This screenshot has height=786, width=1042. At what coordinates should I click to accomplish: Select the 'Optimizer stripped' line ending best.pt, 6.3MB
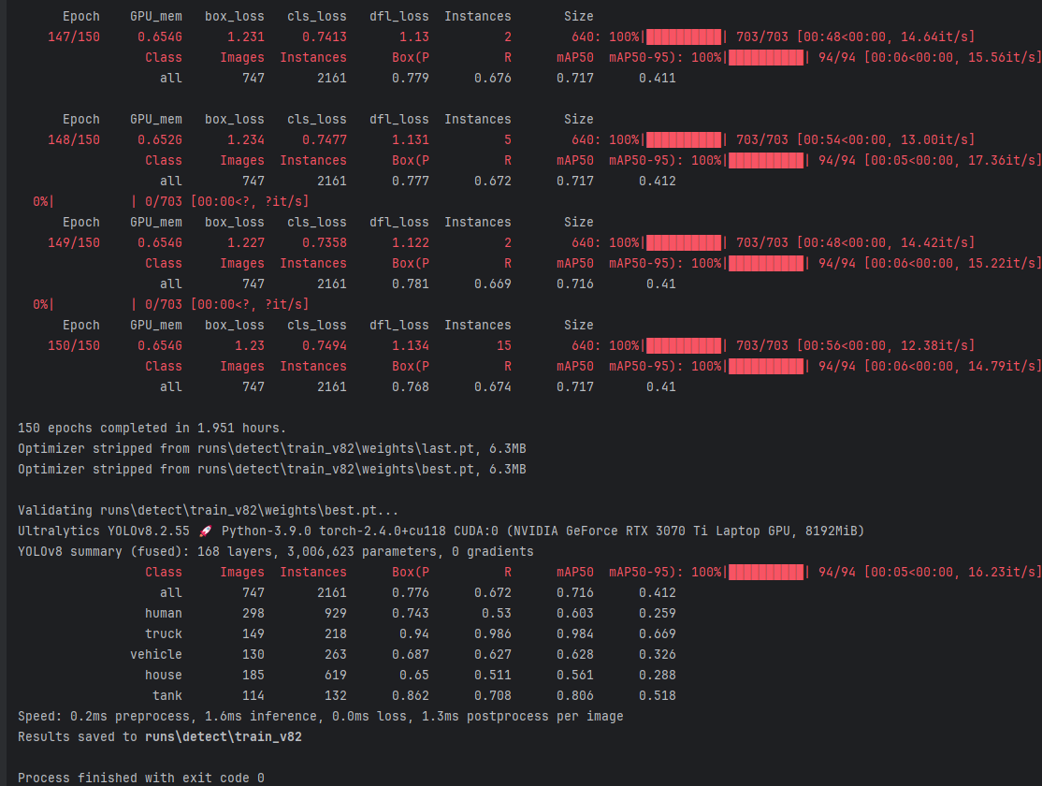click(x=272, y=470)
